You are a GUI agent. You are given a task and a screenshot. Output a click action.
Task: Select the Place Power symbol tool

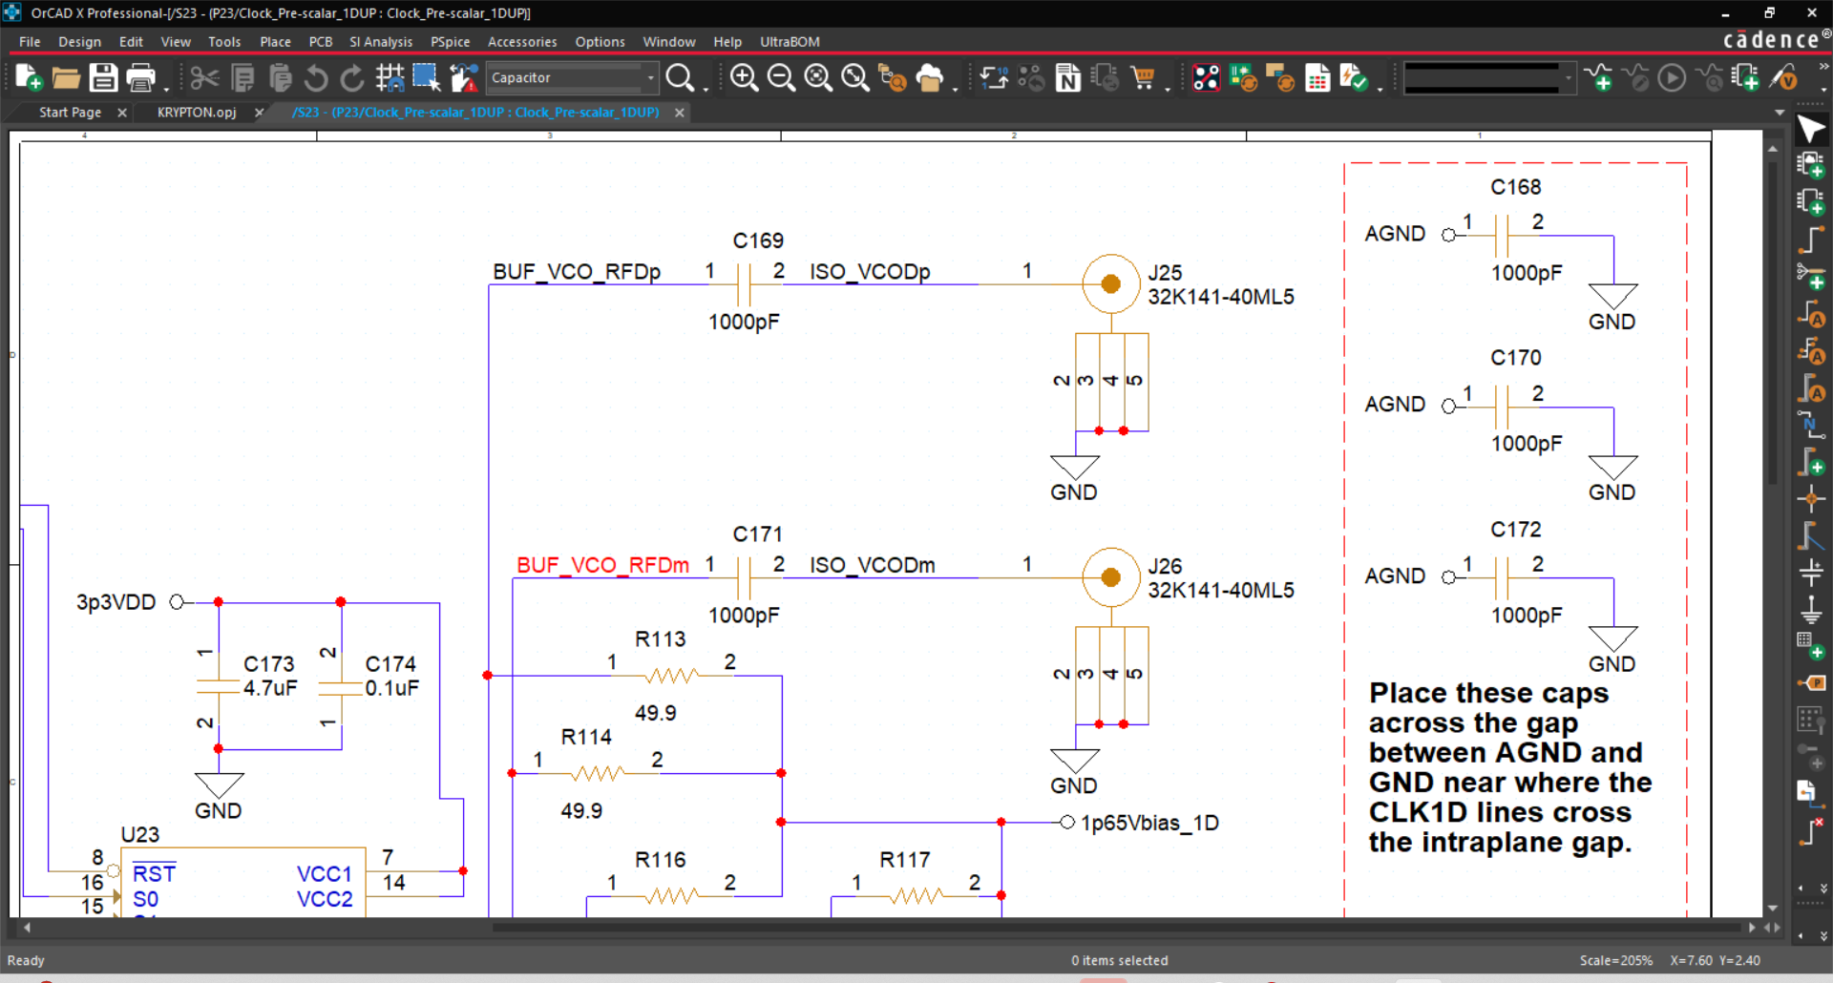pyautogui.click(x=1811, y=573)
